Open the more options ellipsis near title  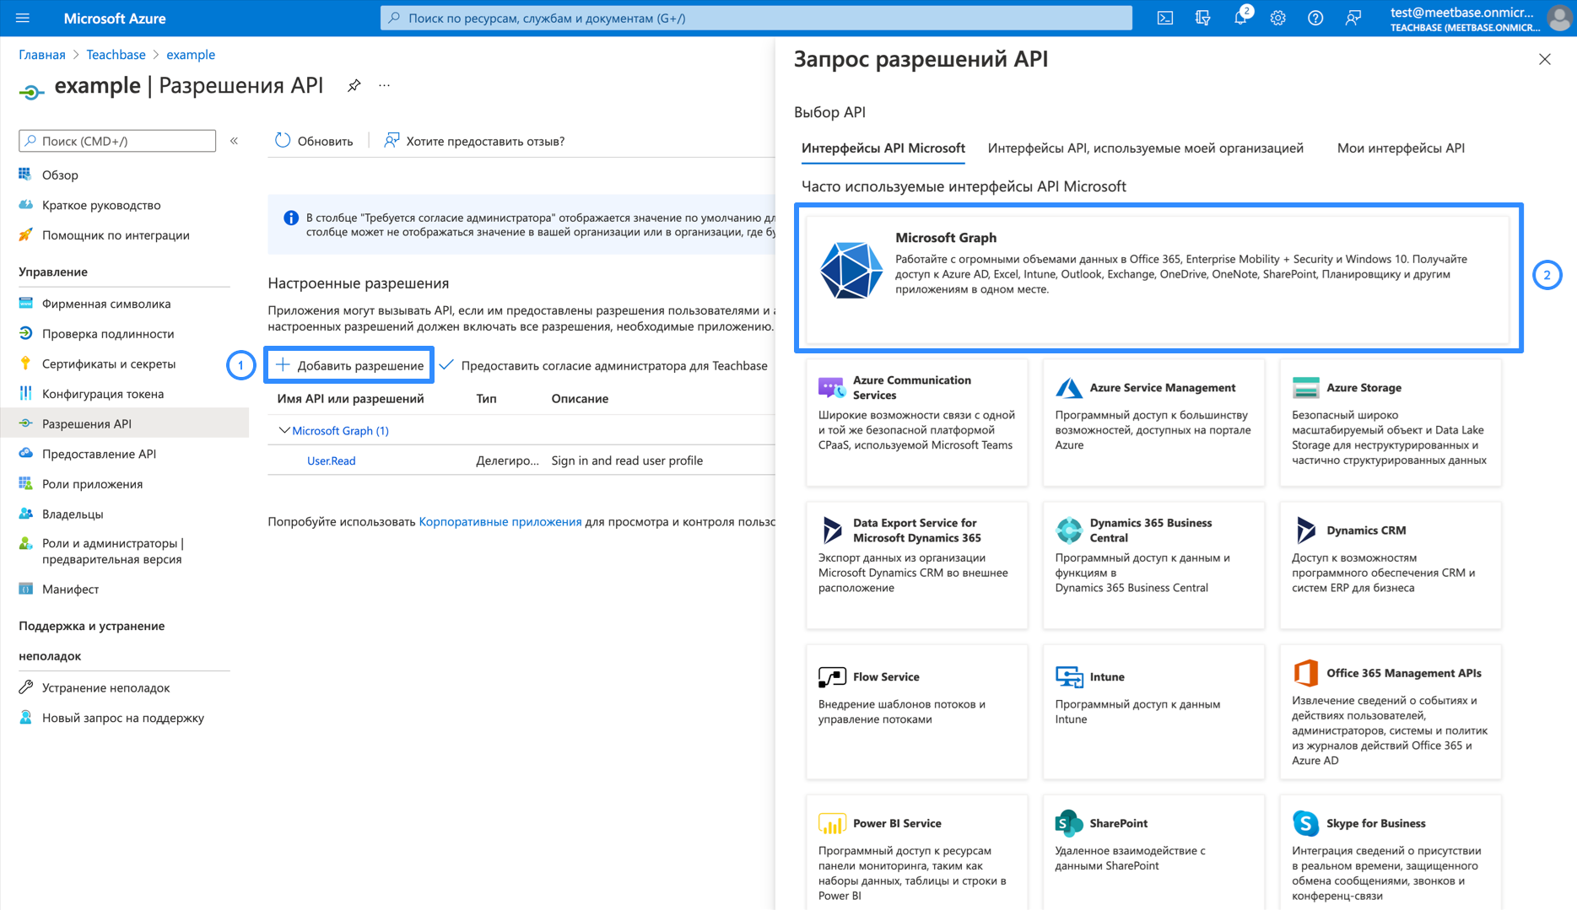click(385, 85)
